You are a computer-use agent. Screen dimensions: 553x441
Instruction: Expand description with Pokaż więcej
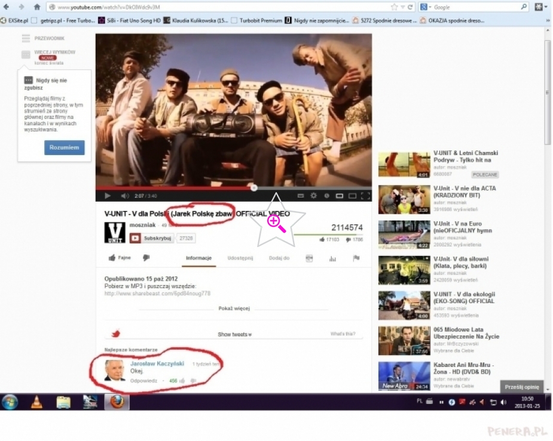(x=234, y=309)
